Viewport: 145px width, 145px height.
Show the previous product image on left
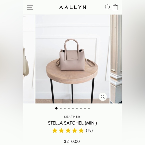[29, 59]
